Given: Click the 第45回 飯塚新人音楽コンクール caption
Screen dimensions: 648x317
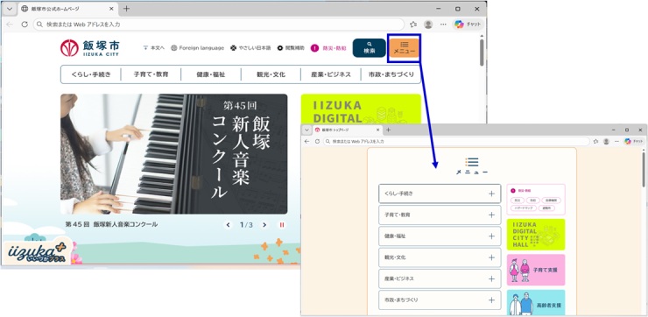Looking at the screenshot, I should [x=111, y=224].
